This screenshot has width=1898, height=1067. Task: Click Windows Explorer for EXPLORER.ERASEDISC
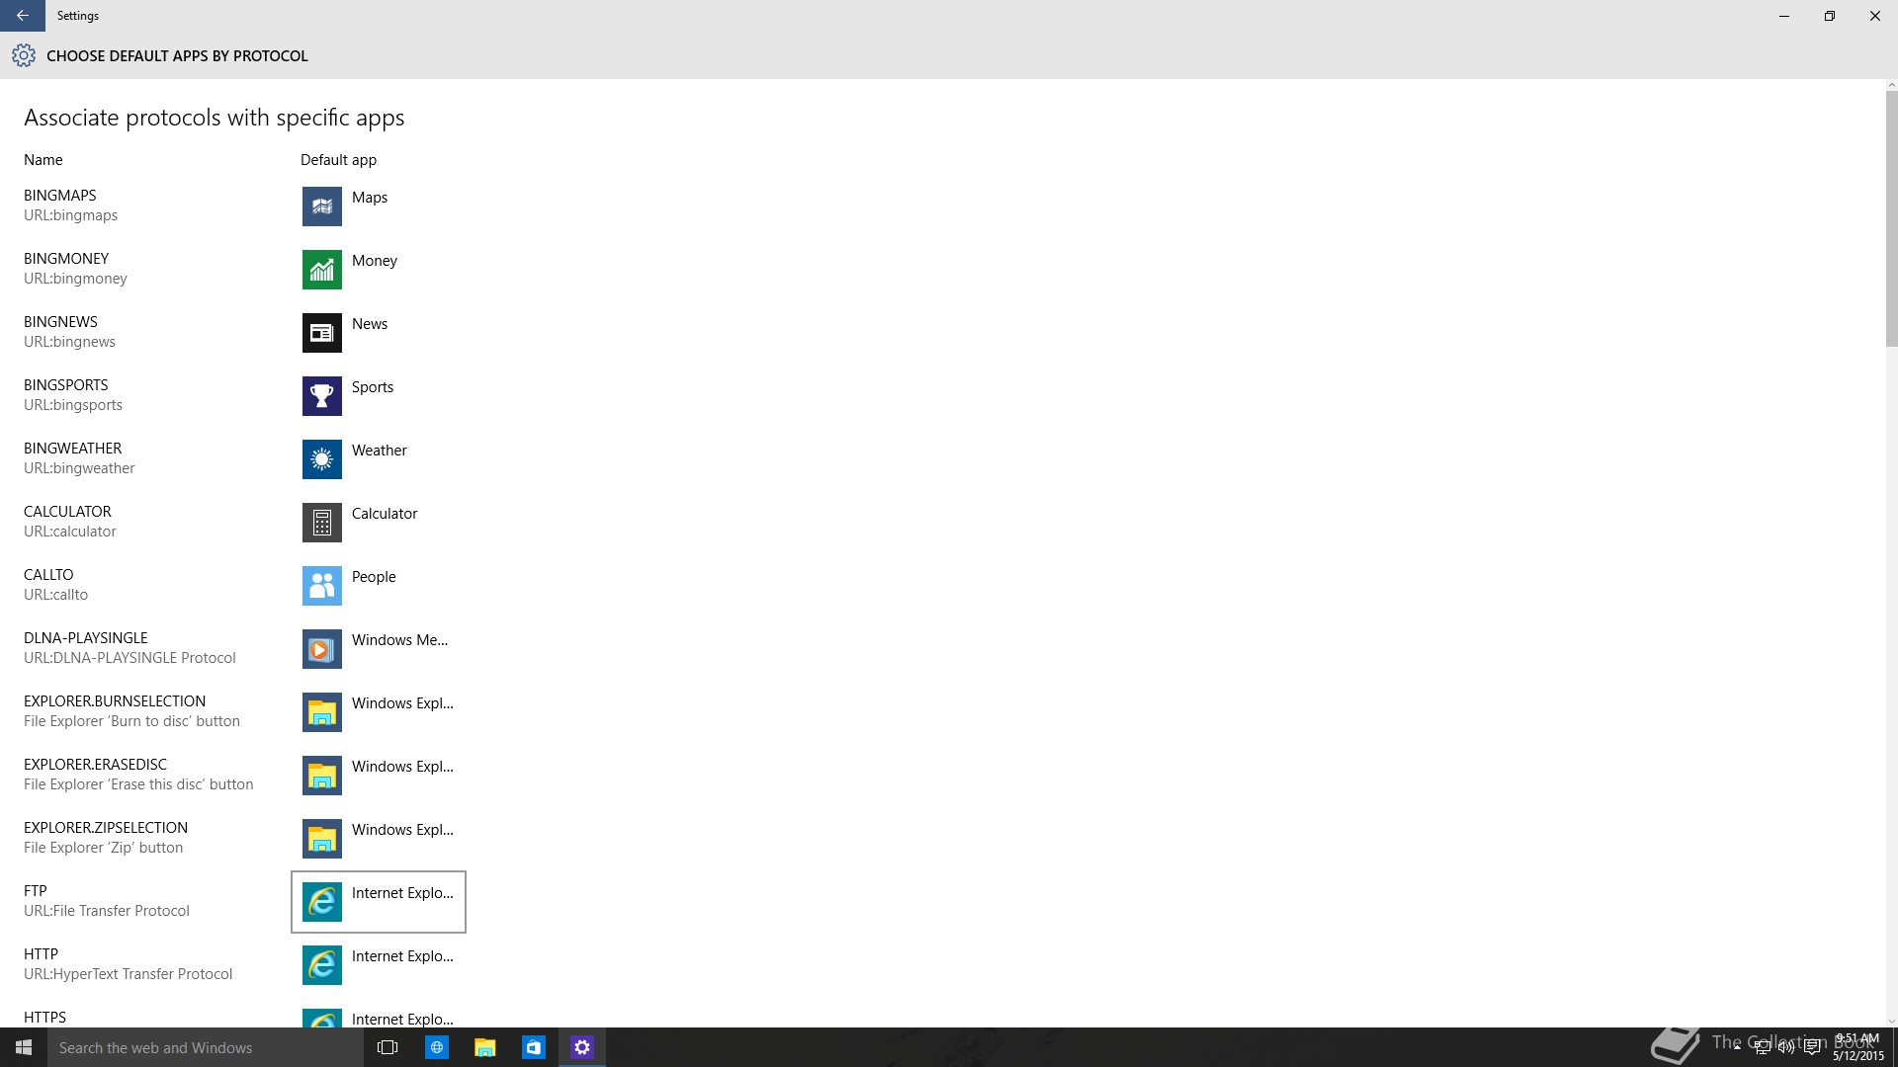(x=378, y=776)
